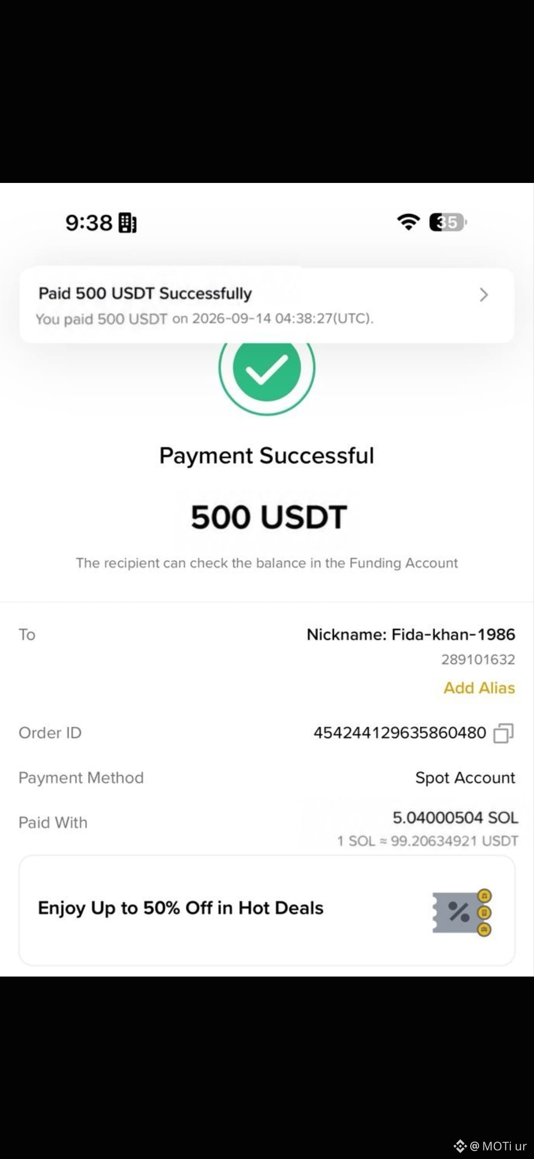The width and height of the screenshot is (534, 1159).
Task: Open the Enjoy Up to 50% Off banner
Action: (x=267, y=910)
